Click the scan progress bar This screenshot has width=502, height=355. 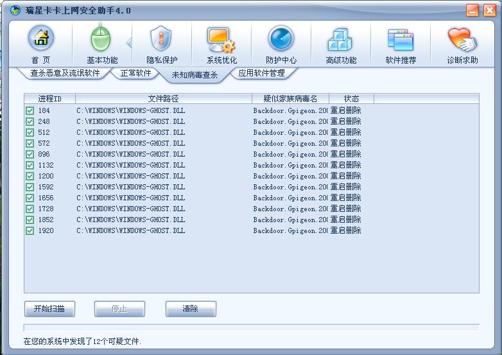coord(251,327)
